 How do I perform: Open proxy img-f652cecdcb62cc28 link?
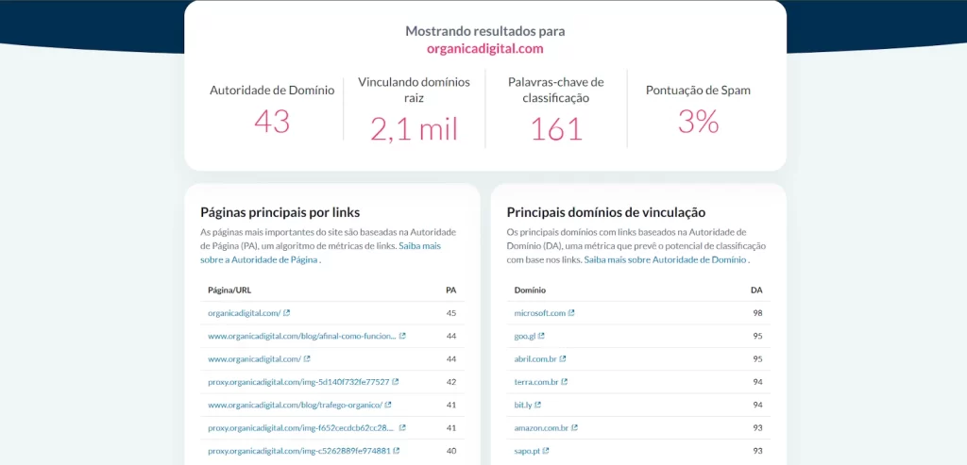click(302, 427)
